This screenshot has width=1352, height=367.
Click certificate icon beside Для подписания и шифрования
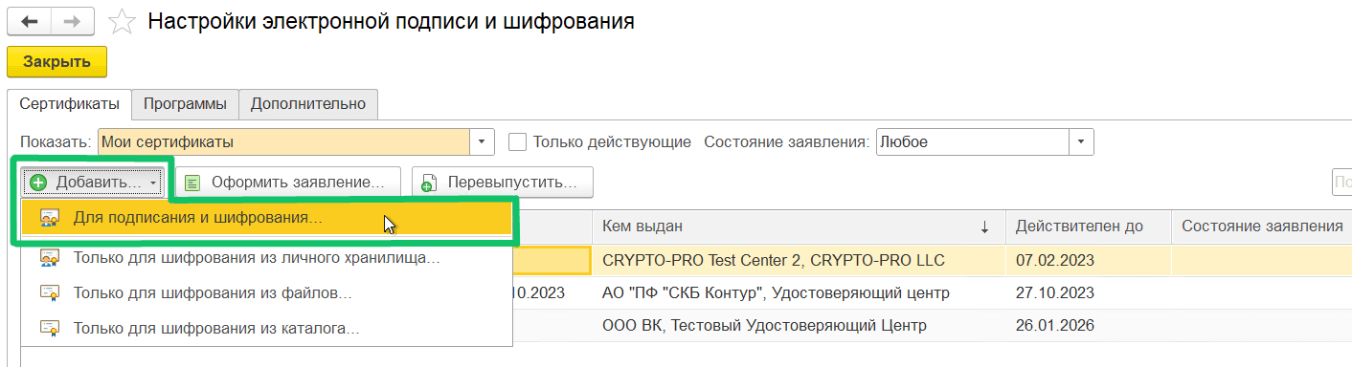point(50,219)
